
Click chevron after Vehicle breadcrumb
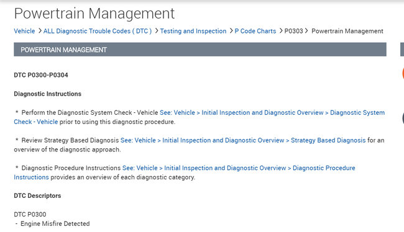click(x=40, y=31)
